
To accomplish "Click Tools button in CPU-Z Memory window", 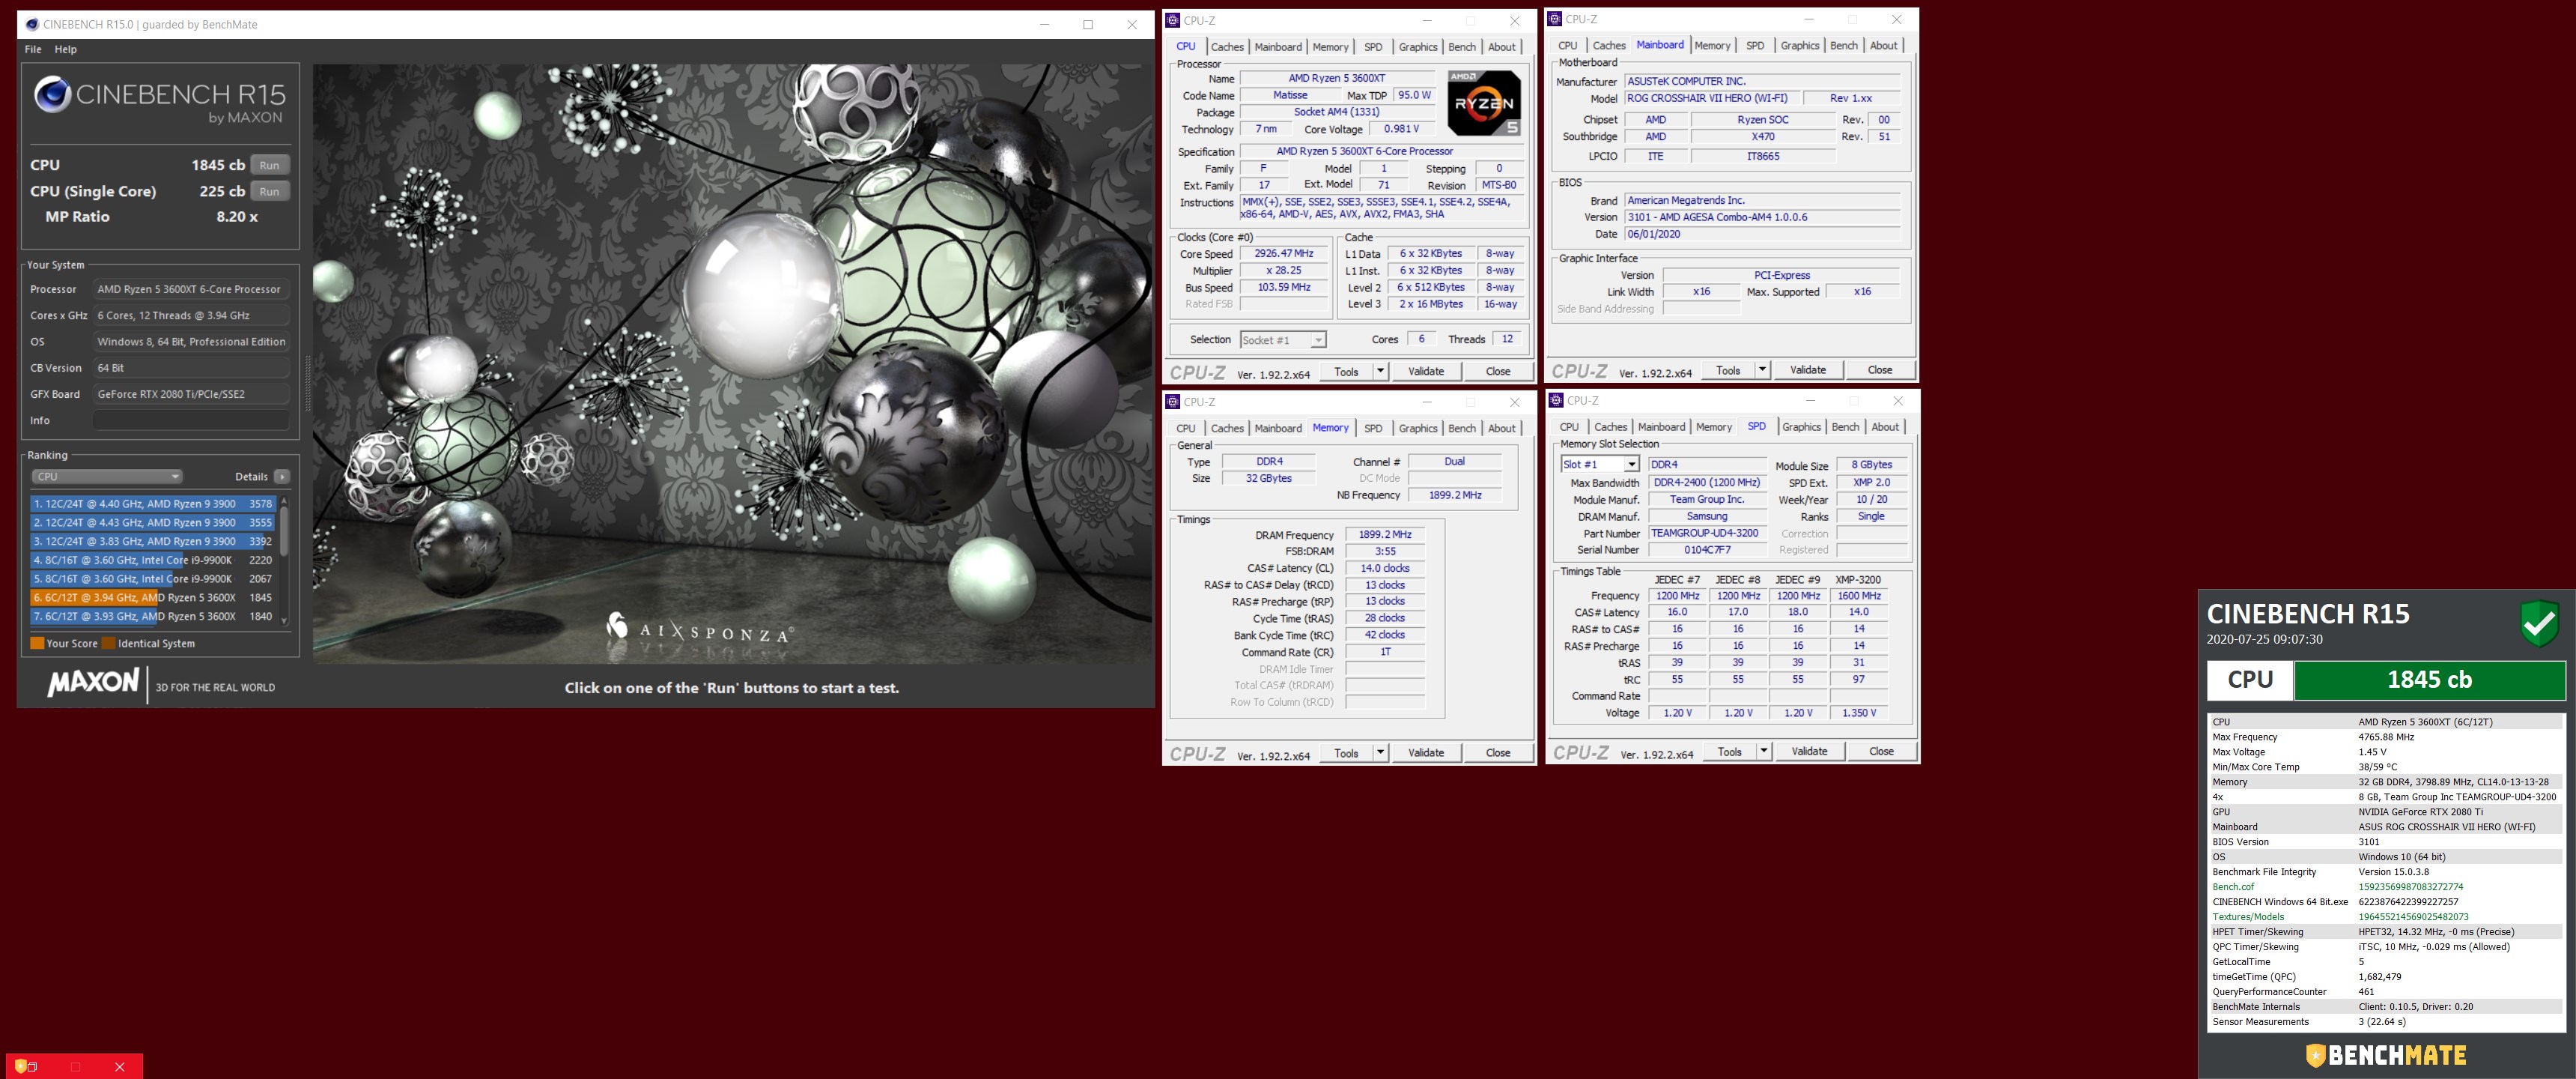I will click(1346, 753).
